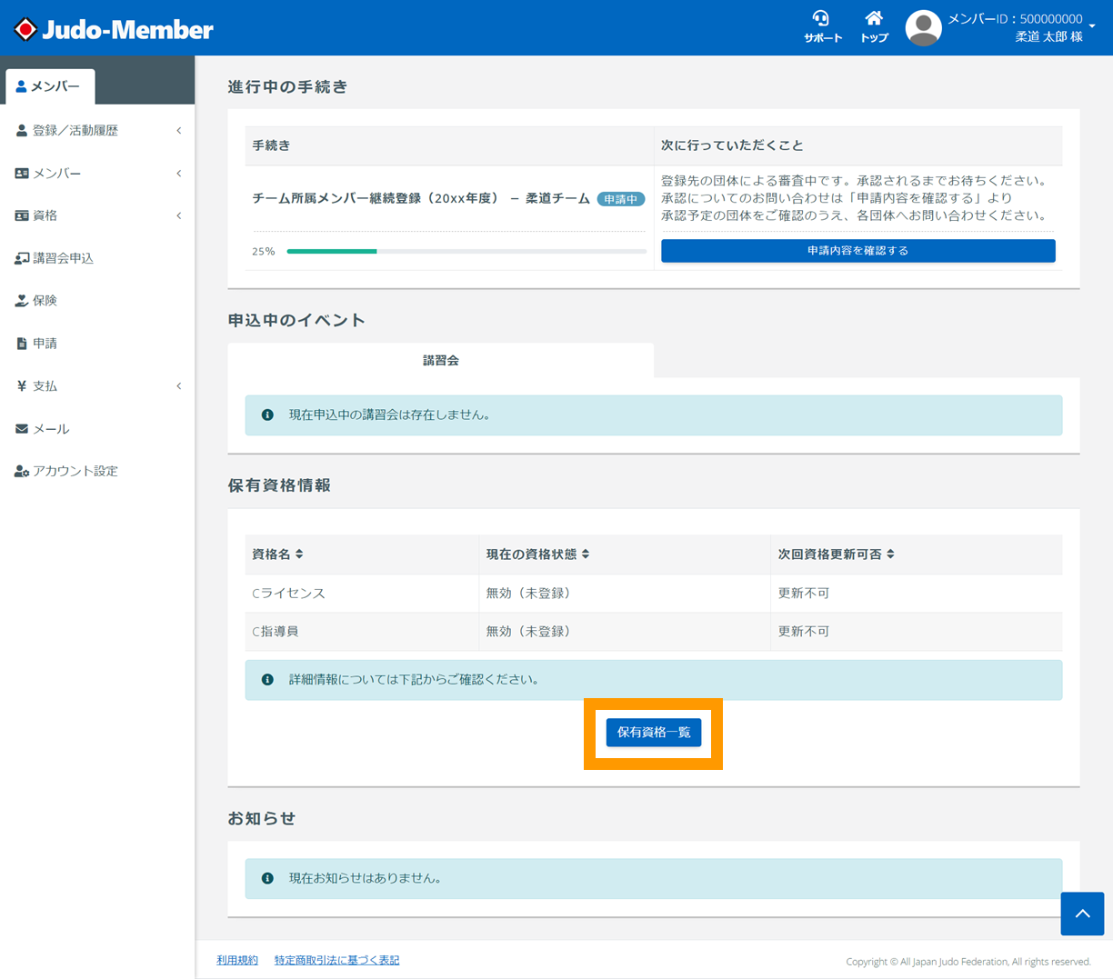
Task: Expand the メンバー submenu chevron
Action: [178, 174]
